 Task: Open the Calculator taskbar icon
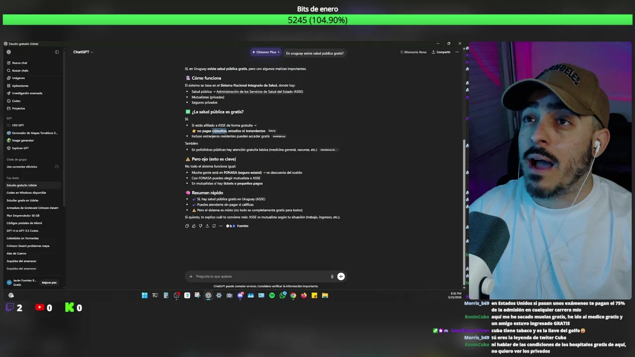(166, 296)
